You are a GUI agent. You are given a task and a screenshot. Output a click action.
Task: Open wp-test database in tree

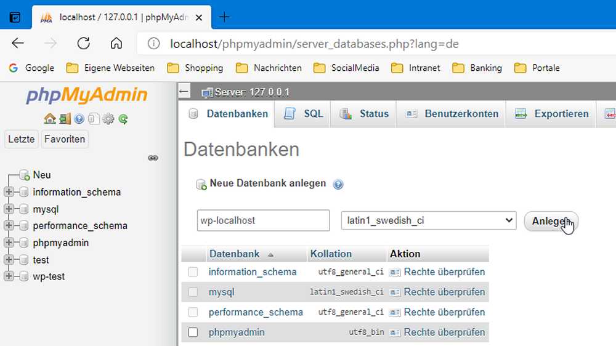tap(49, 276)
